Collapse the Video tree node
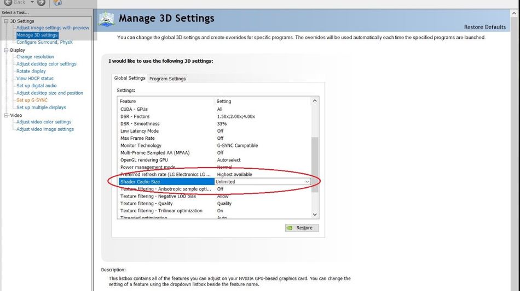 [x=6, y=115]
